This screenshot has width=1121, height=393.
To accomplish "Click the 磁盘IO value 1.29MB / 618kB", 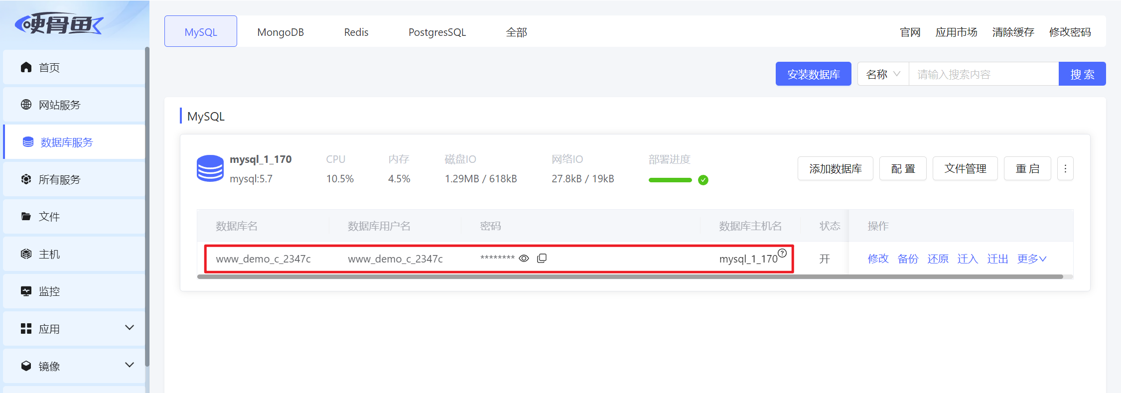I will click(481, 178).
